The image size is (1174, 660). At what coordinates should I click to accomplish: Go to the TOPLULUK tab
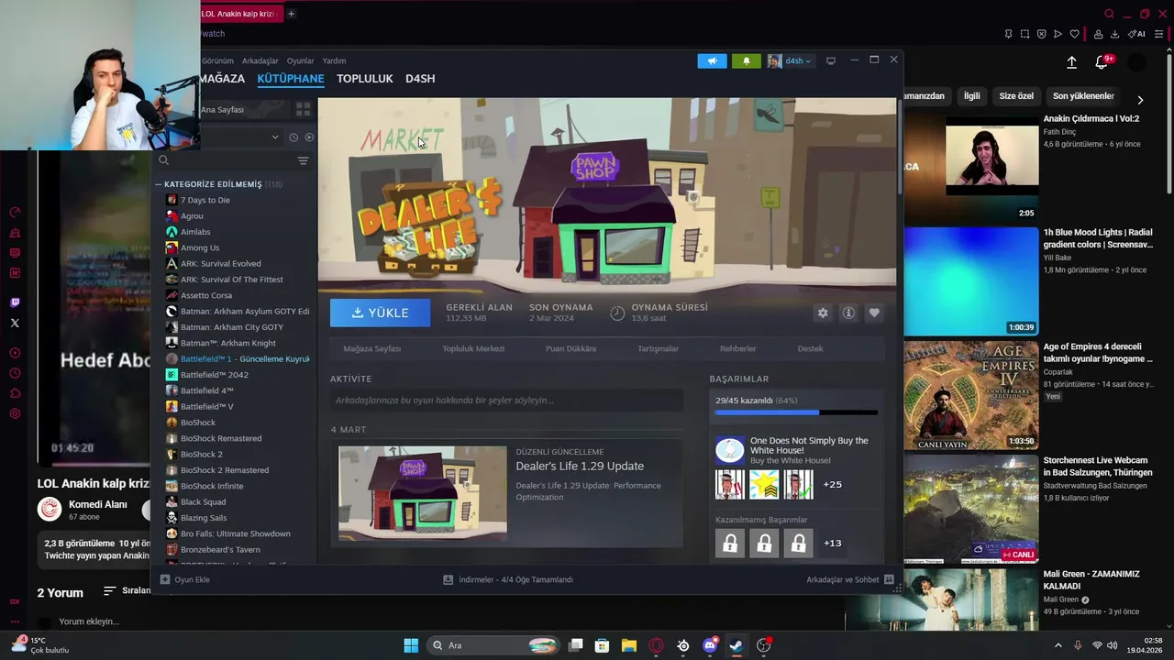pos(364,79)
